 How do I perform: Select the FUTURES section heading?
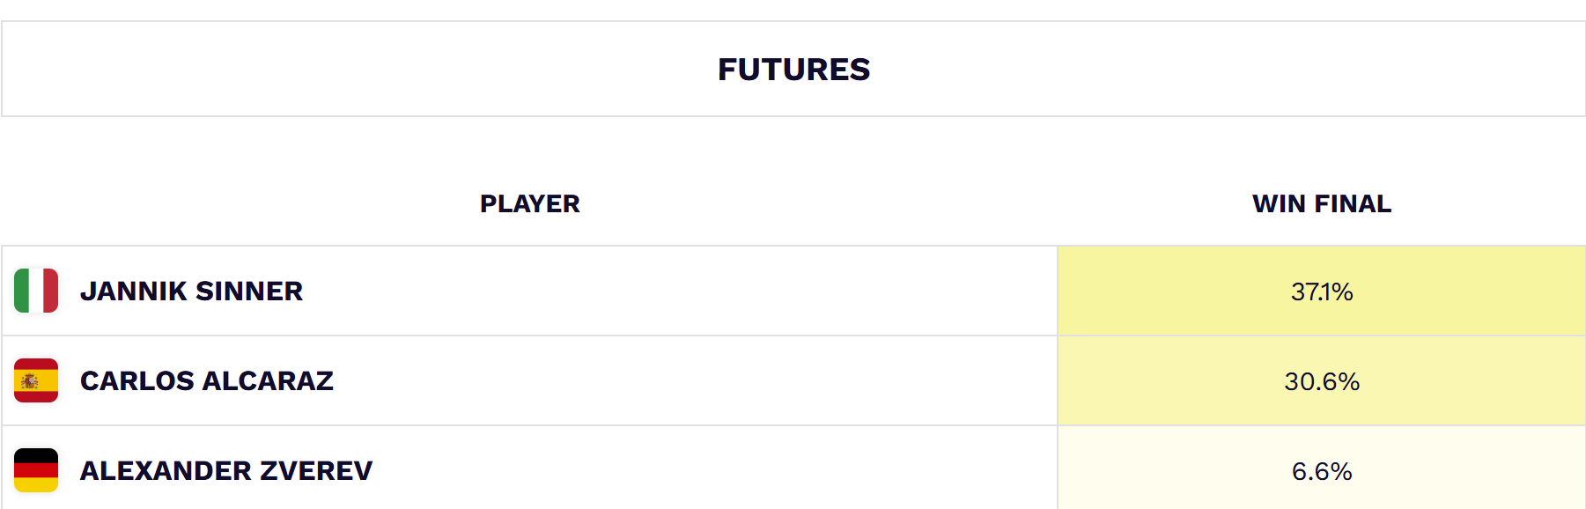[793, 69]
